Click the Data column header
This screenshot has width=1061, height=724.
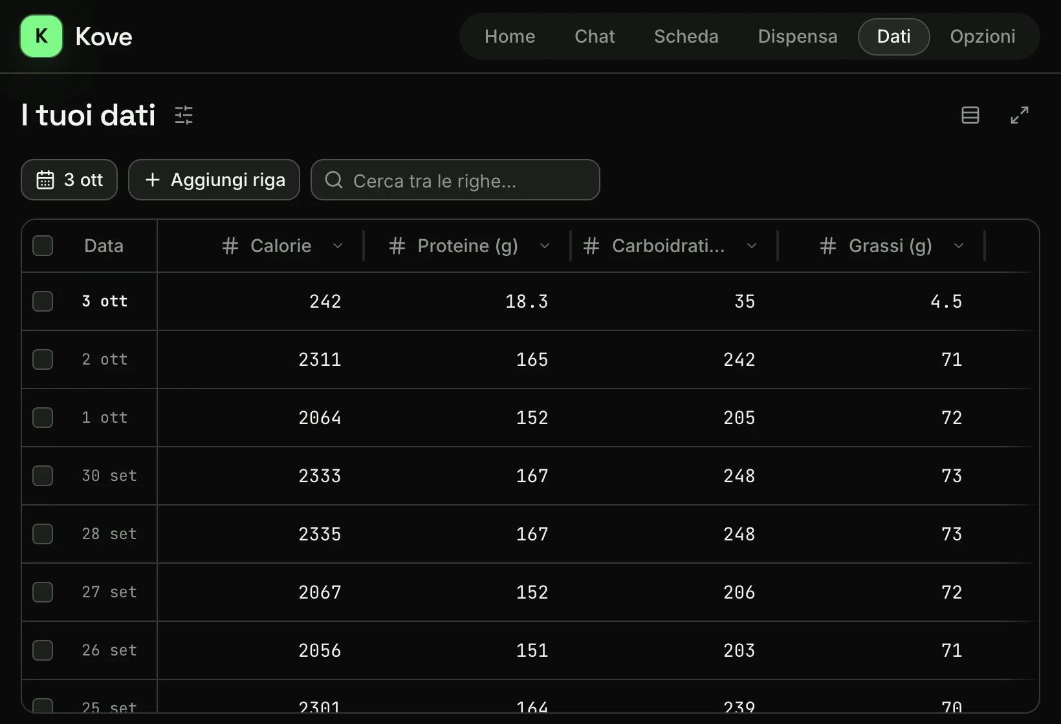(104, 246)
